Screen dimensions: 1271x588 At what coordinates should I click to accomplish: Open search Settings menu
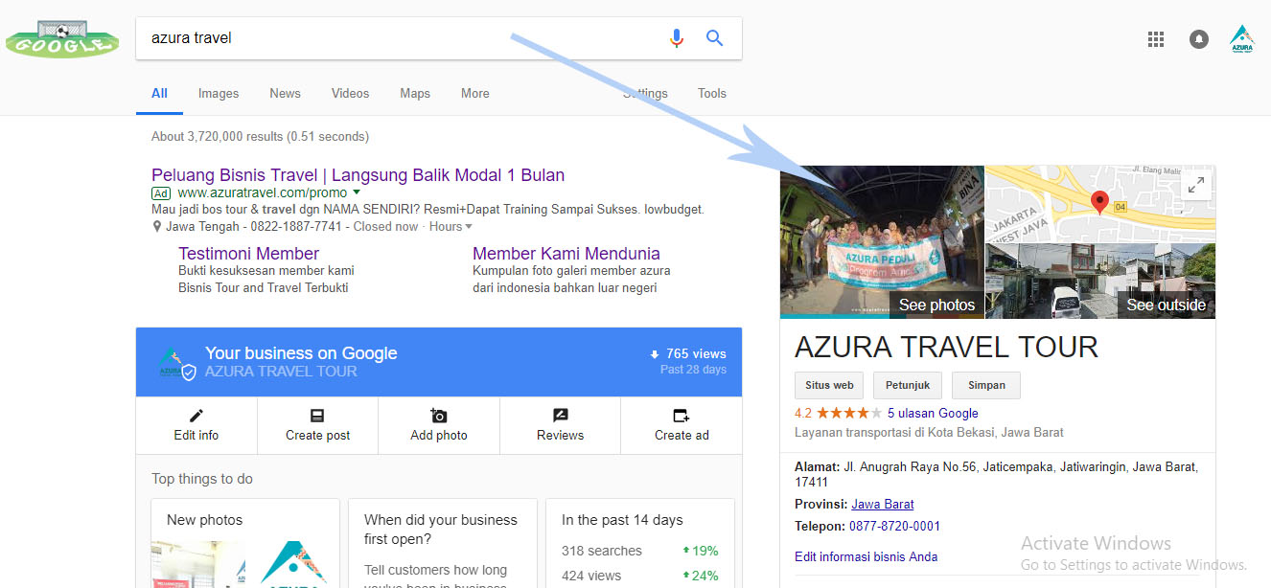(645, 93)
